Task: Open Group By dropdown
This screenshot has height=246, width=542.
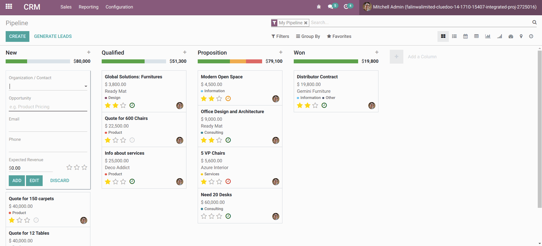Action: (308, 36)
